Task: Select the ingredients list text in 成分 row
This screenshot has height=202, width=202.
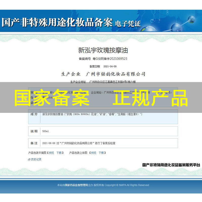Action: click(92, 114)
